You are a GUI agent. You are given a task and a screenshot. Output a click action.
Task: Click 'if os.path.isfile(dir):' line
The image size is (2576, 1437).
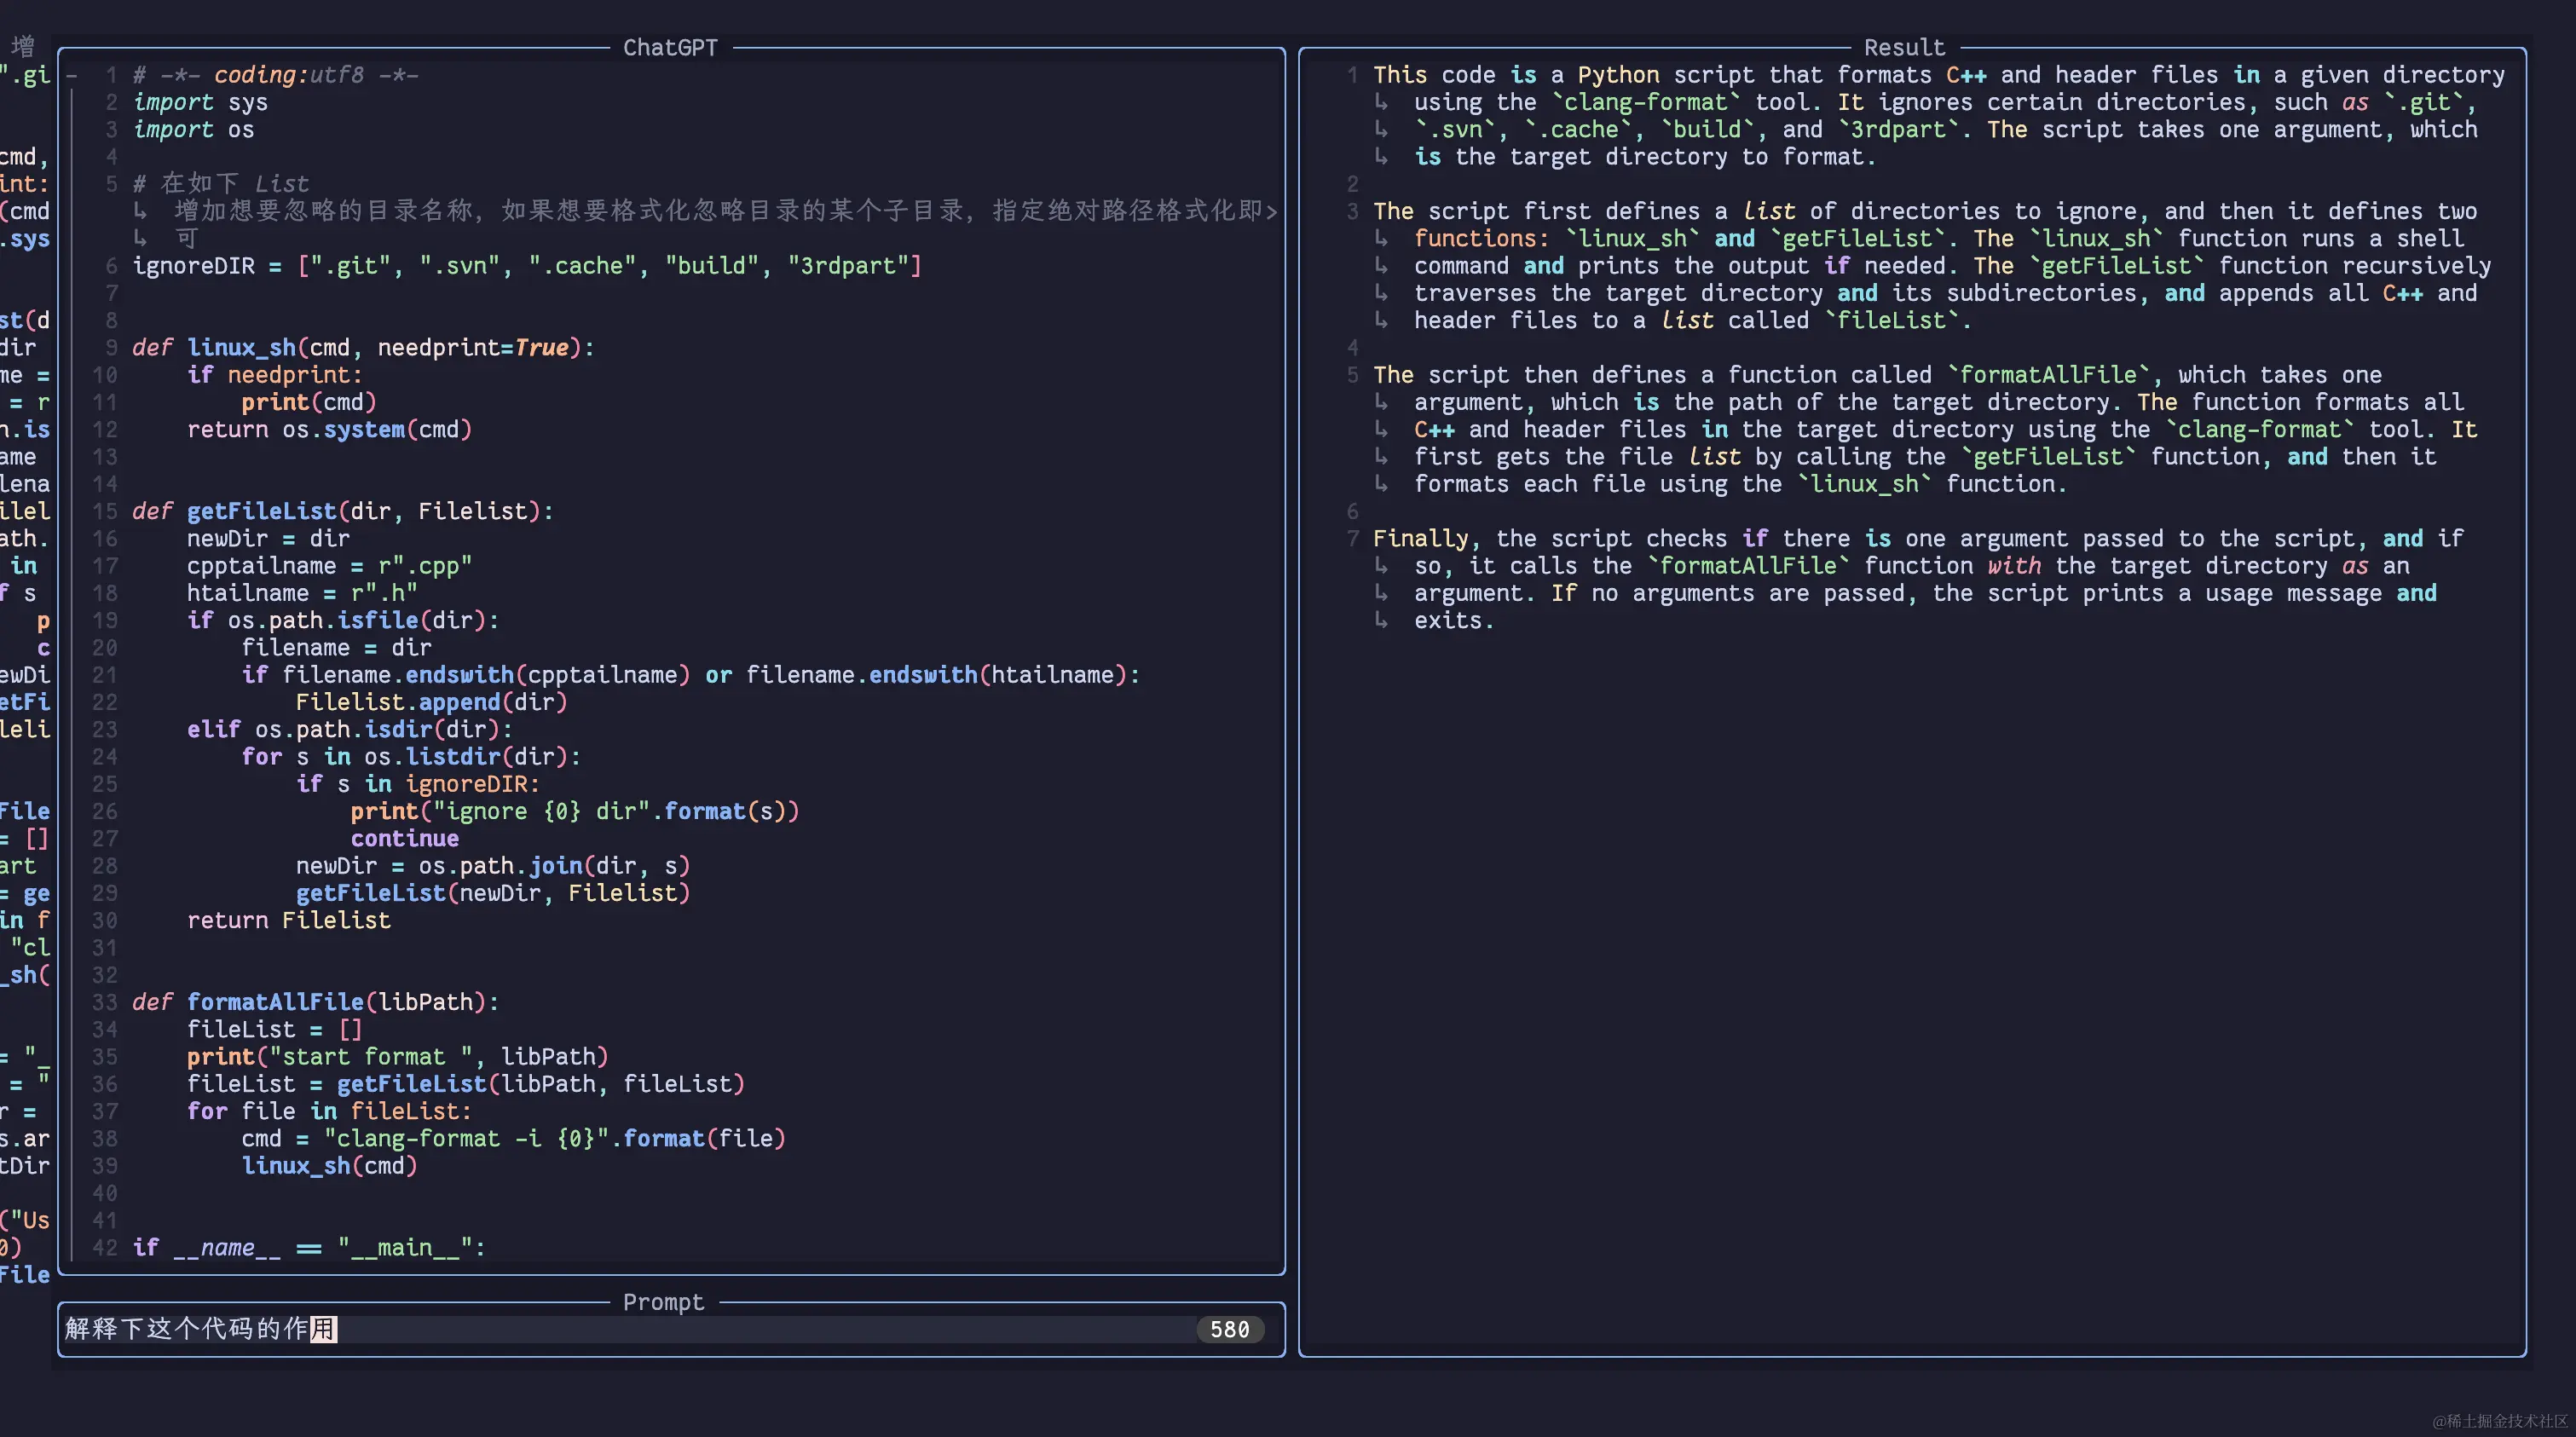343,620
